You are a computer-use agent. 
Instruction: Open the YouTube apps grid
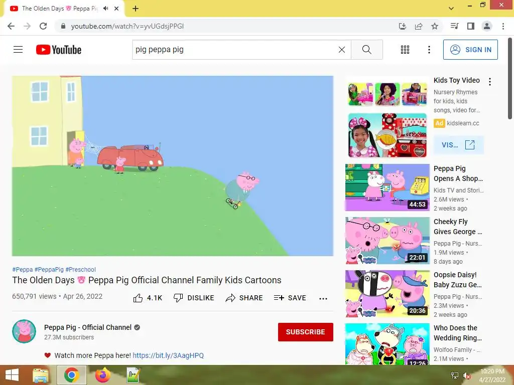point(405,50)
